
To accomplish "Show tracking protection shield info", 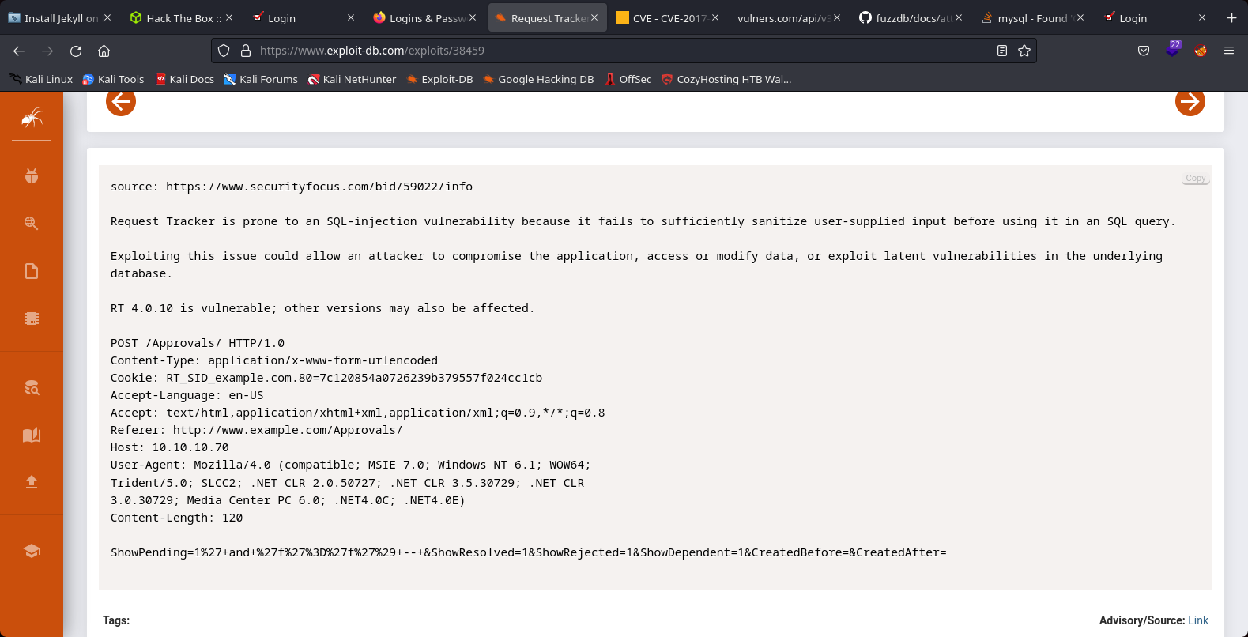I will (224, 51).
